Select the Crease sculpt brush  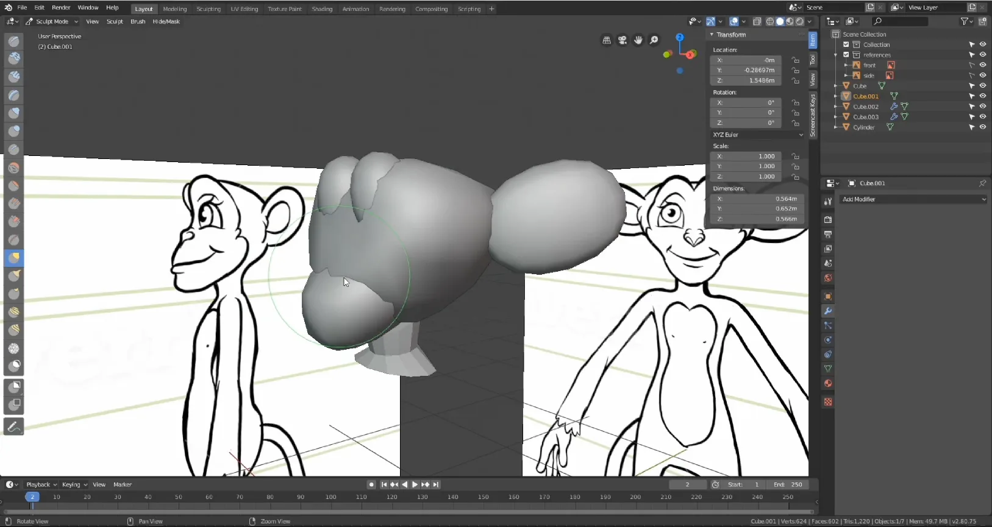coord(14,149)
